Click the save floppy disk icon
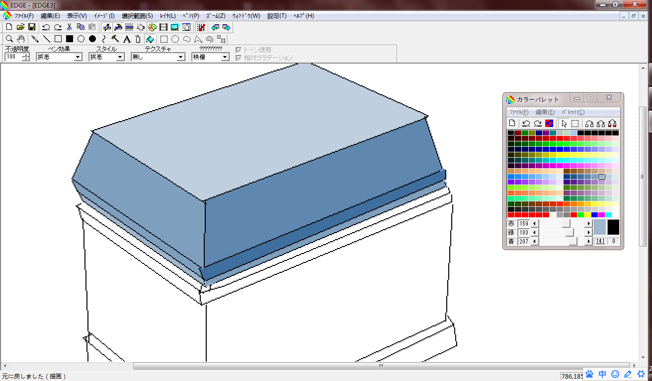Screen dimensions: 652x381 [x=32, y=27]
